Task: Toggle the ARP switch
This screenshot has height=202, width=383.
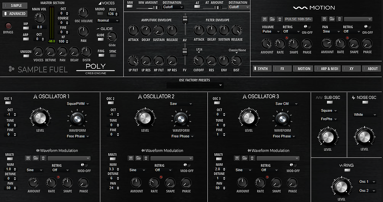Action: click(26, 39)
